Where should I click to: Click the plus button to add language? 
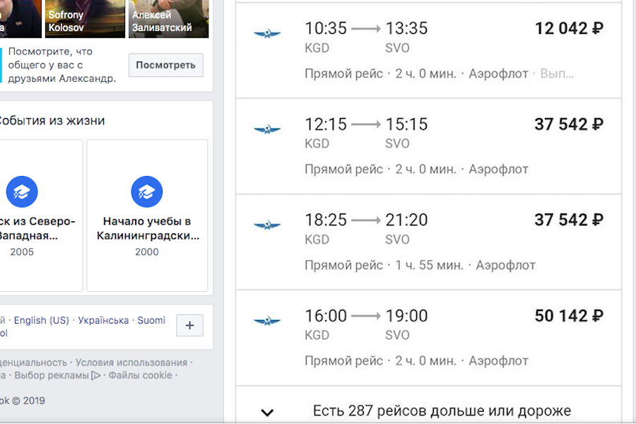189,326
